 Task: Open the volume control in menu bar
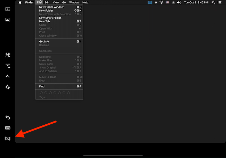point(179,2)
